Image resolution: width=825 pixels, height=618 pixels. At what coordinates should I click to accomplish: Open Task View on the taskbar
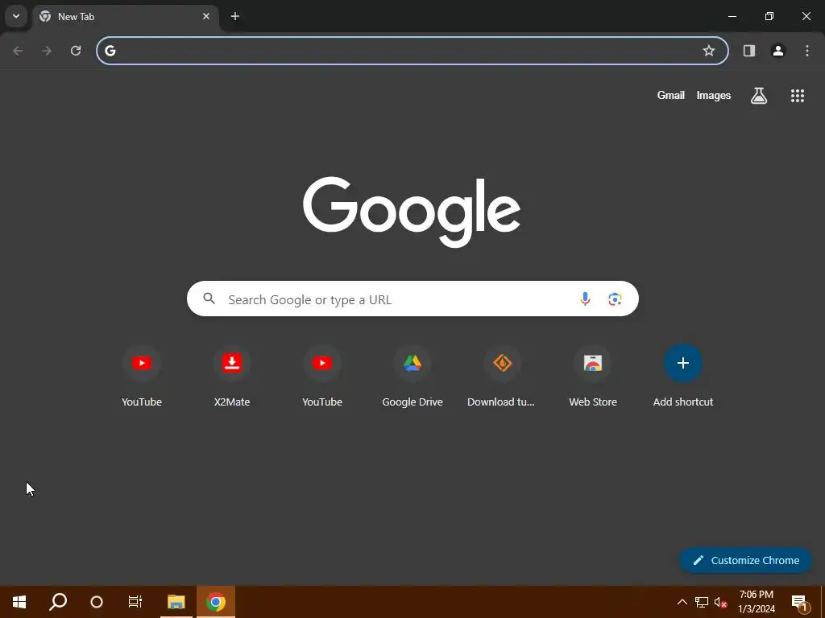click(135, 602)
